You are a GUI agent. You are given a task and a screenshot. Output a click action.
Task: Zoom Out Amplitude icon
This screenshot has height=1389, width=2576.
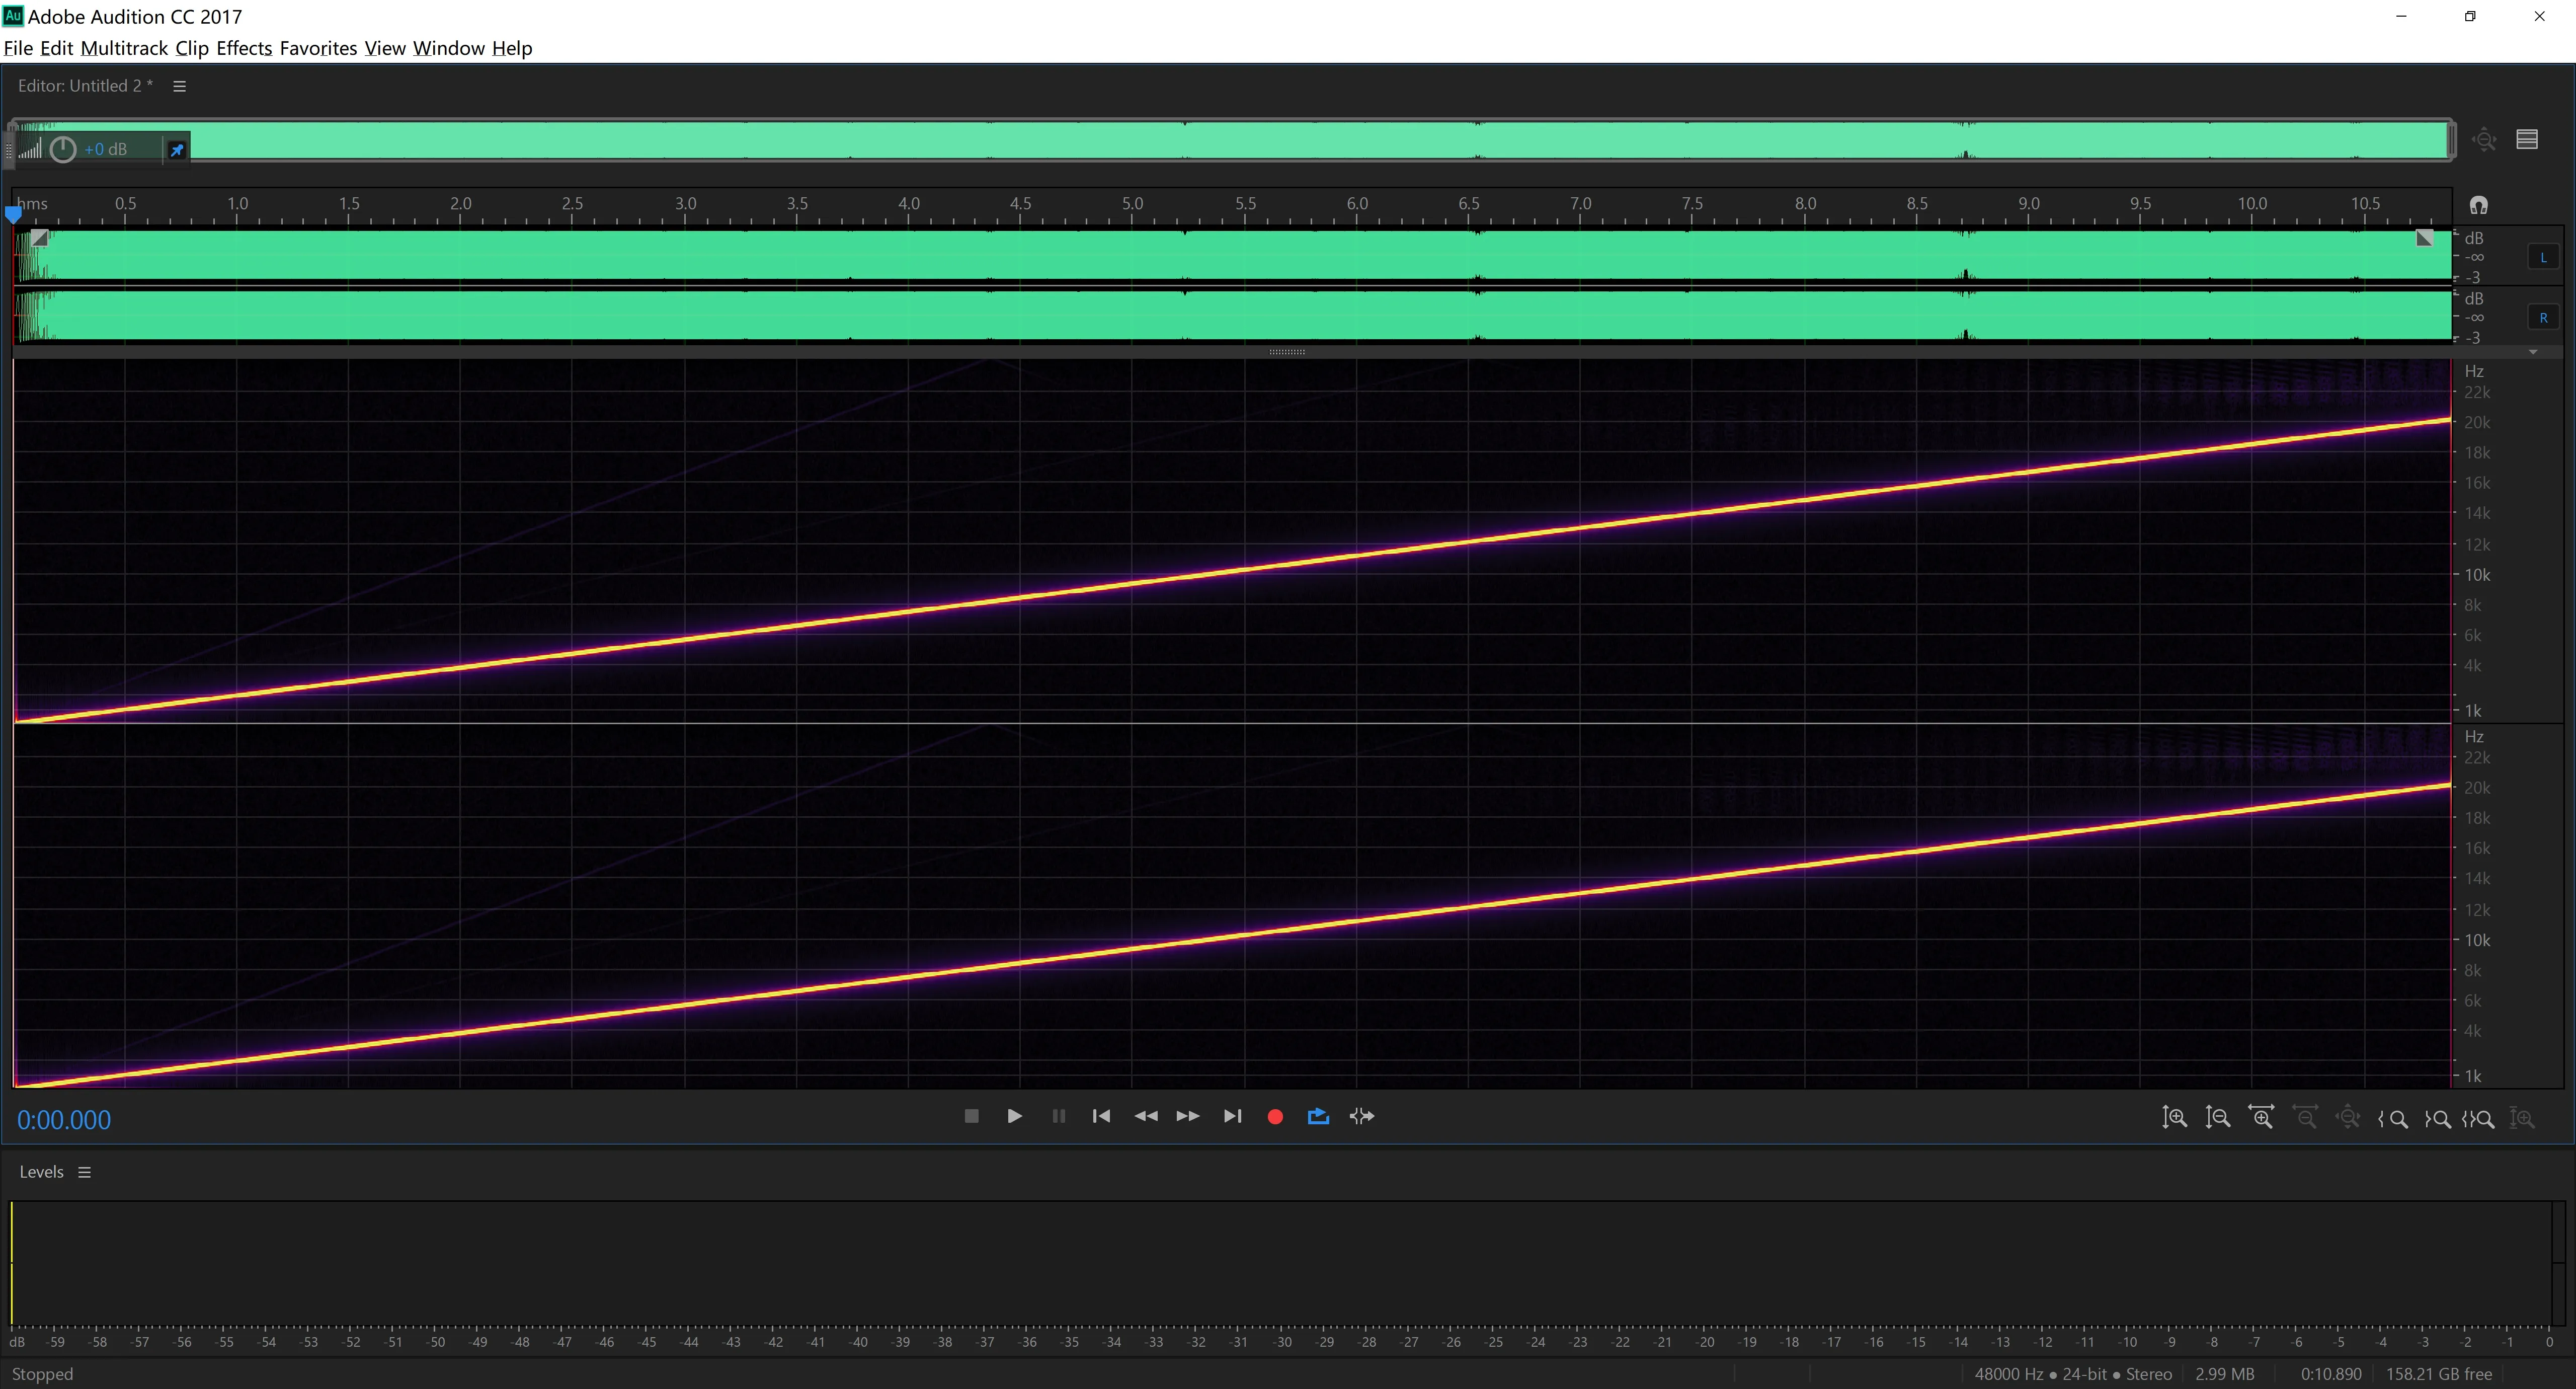[2218, 1117]
